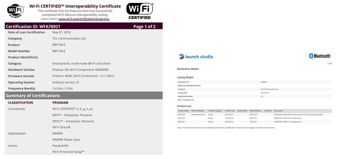This screenshot has height=159, width=344.
Task: Select the Product value BBF100-6 on certificate
Action: click(59, 45)
